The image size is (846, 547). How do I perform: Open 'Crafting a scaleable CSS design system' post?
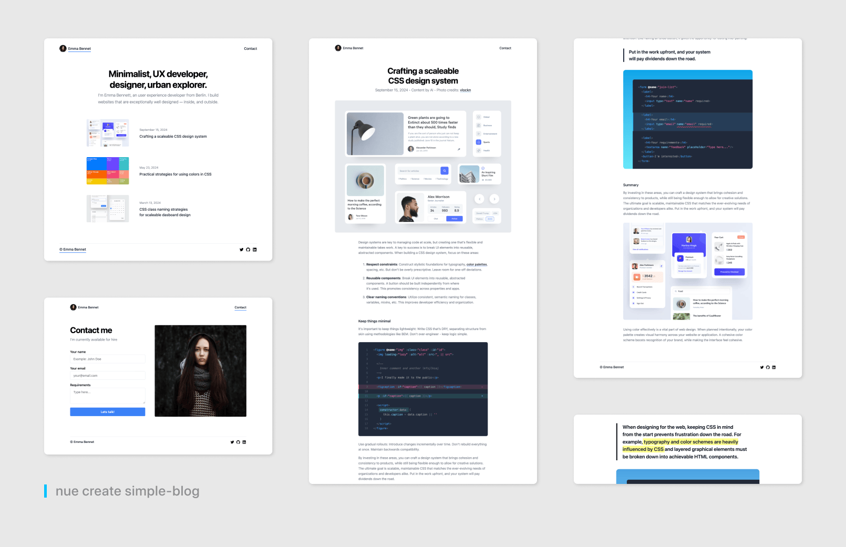173,137
